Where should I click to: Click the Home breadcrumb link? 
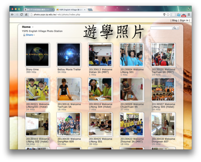[26, 27]
